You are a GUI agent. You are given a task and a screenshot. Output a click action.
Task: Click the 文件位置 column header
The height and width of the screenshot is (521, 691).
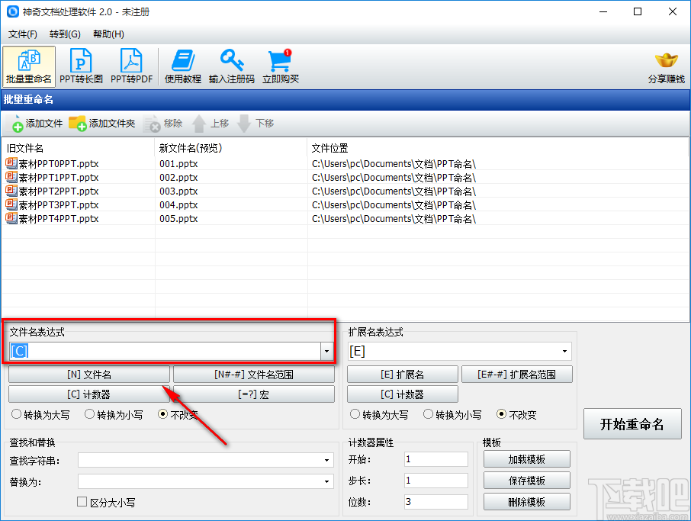point(498,148)
